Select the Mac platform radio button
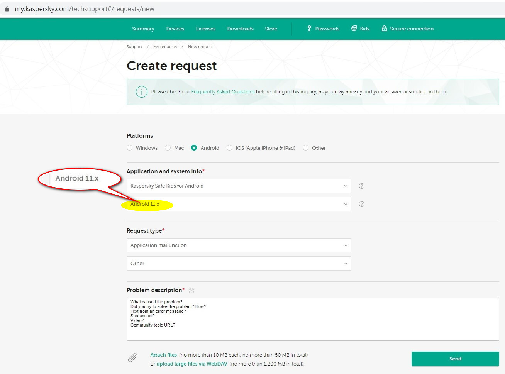Screen dimensions: 505x374 (168, 148)
